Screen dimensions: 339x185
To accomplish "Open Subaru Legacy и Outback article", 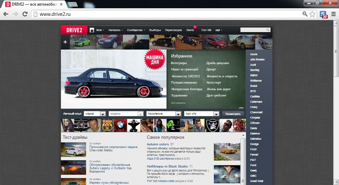I will click(x=110, y=168).
